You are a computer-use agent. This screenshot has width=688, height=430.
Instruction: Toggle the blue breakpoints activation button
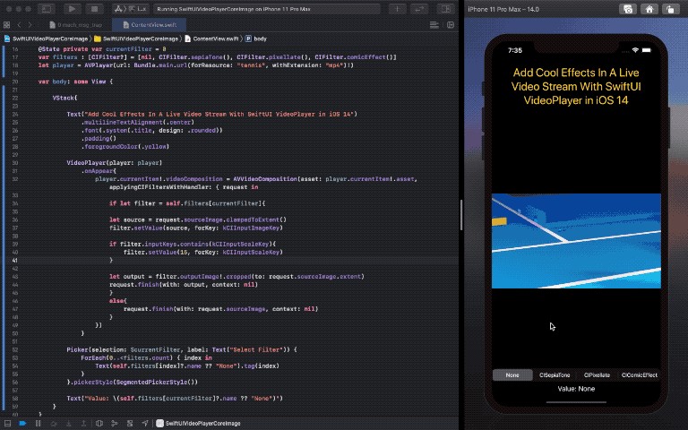click(22, 424)
